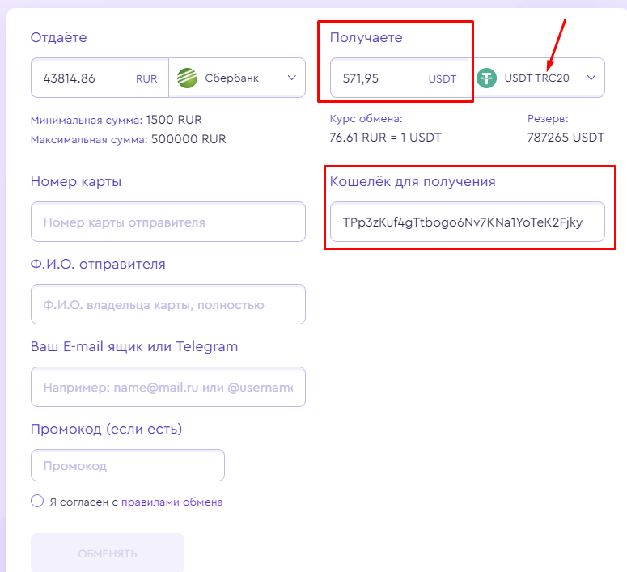Open the 'правилами обмена' link
The height and width of the screenshot is (572, 627).
click(172, 502)
